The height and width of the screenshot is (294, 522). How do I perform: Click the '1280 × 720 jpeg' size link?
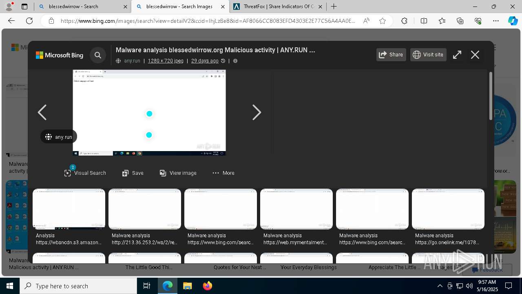pyautogui.click(x=166, y=61)
